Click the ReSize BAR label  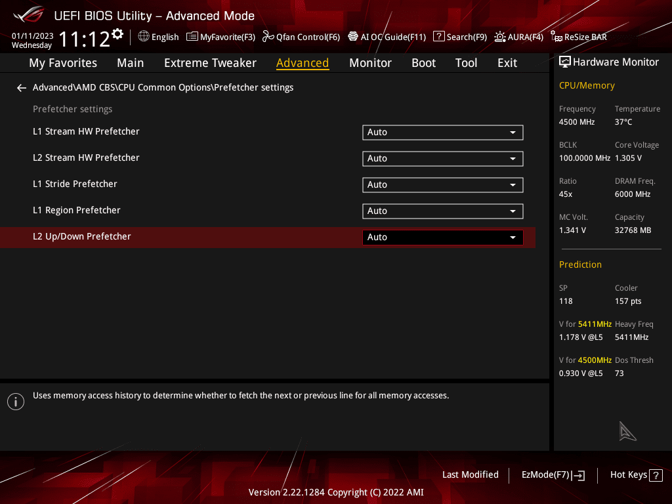[x=585, y=37]
